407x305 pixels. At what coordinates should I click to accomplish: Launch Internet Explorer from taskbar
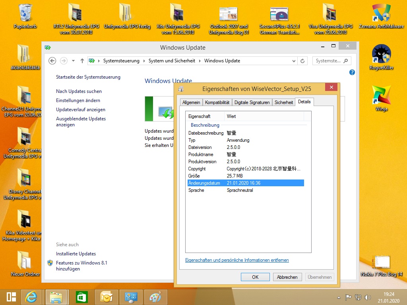(31, 297)
